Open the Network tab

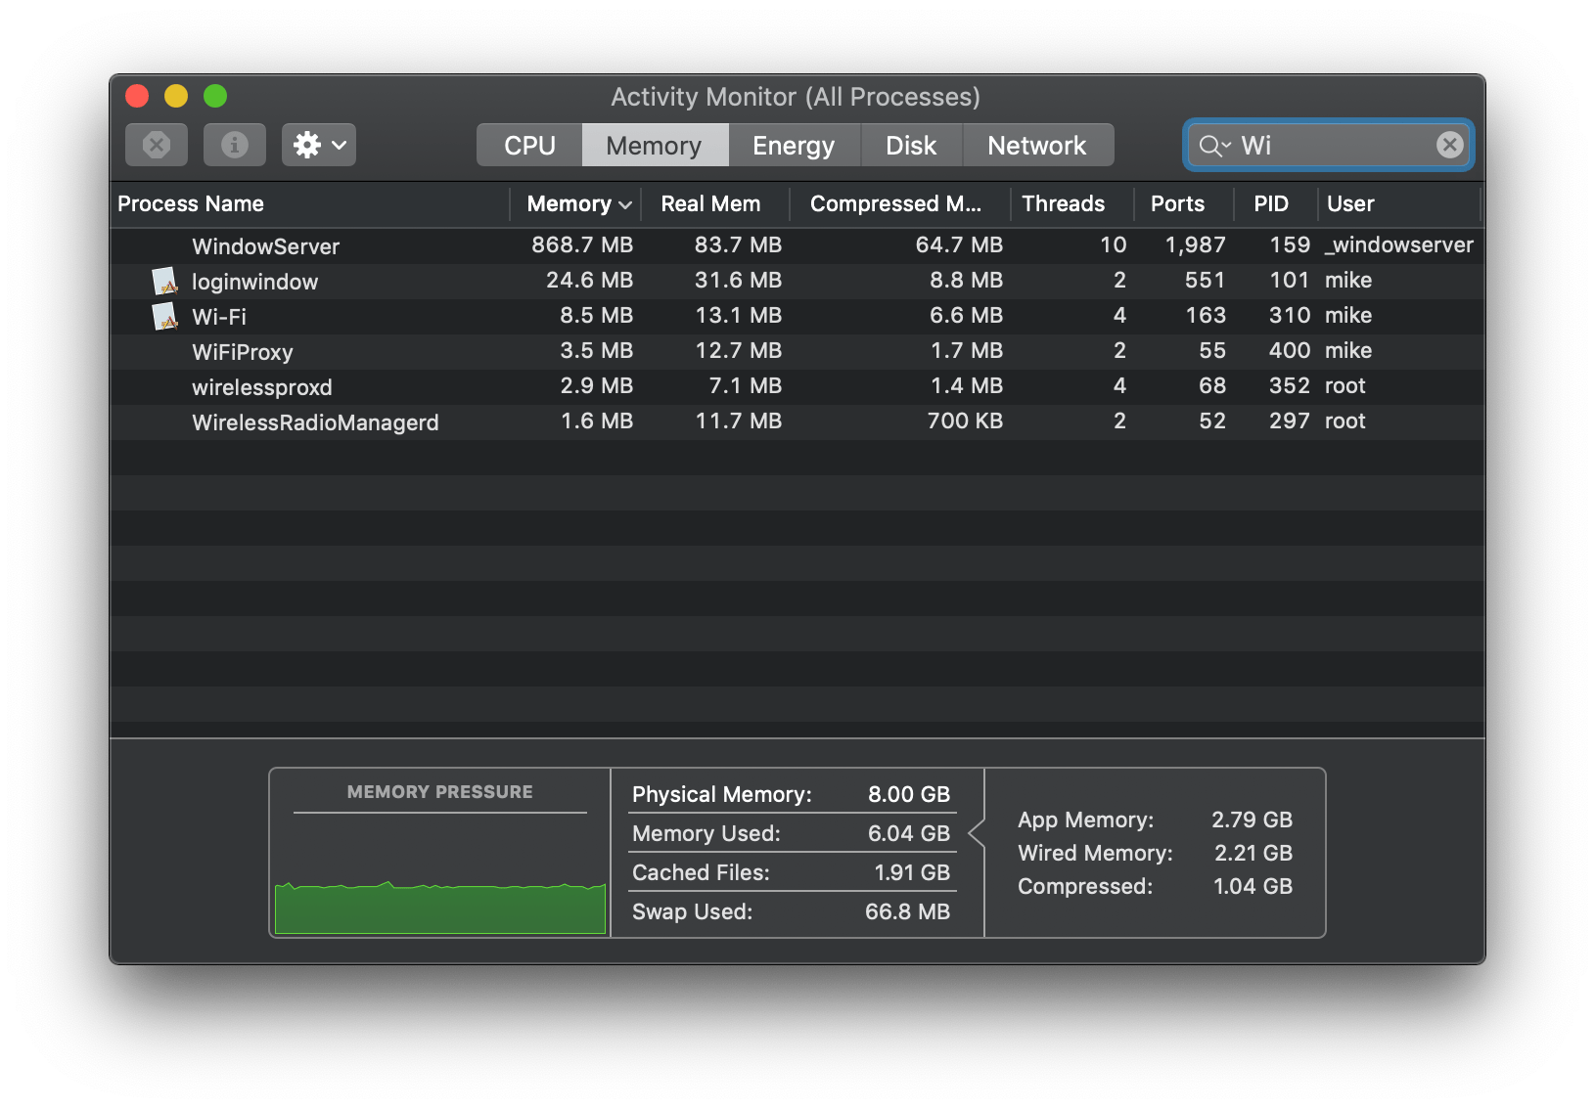[1037, 144]
